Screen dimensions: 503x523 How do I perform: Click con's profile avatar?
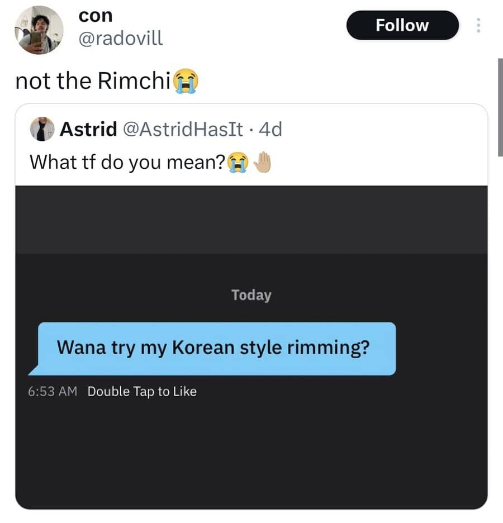(x=38, y=30)
